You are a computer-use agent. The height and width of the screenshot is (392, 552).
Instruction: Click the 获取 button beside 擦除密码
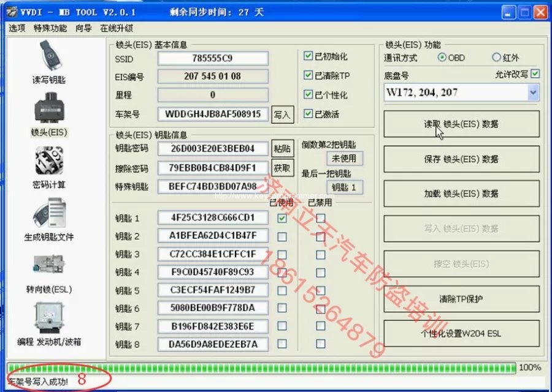click(282, 168)
